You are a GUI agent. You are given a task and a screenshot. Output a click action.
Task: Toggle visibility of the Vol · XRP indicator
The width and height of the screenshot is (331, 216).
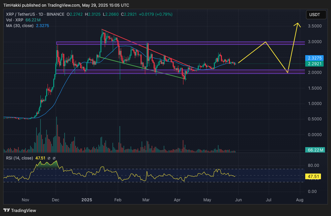tap(15, 20)
